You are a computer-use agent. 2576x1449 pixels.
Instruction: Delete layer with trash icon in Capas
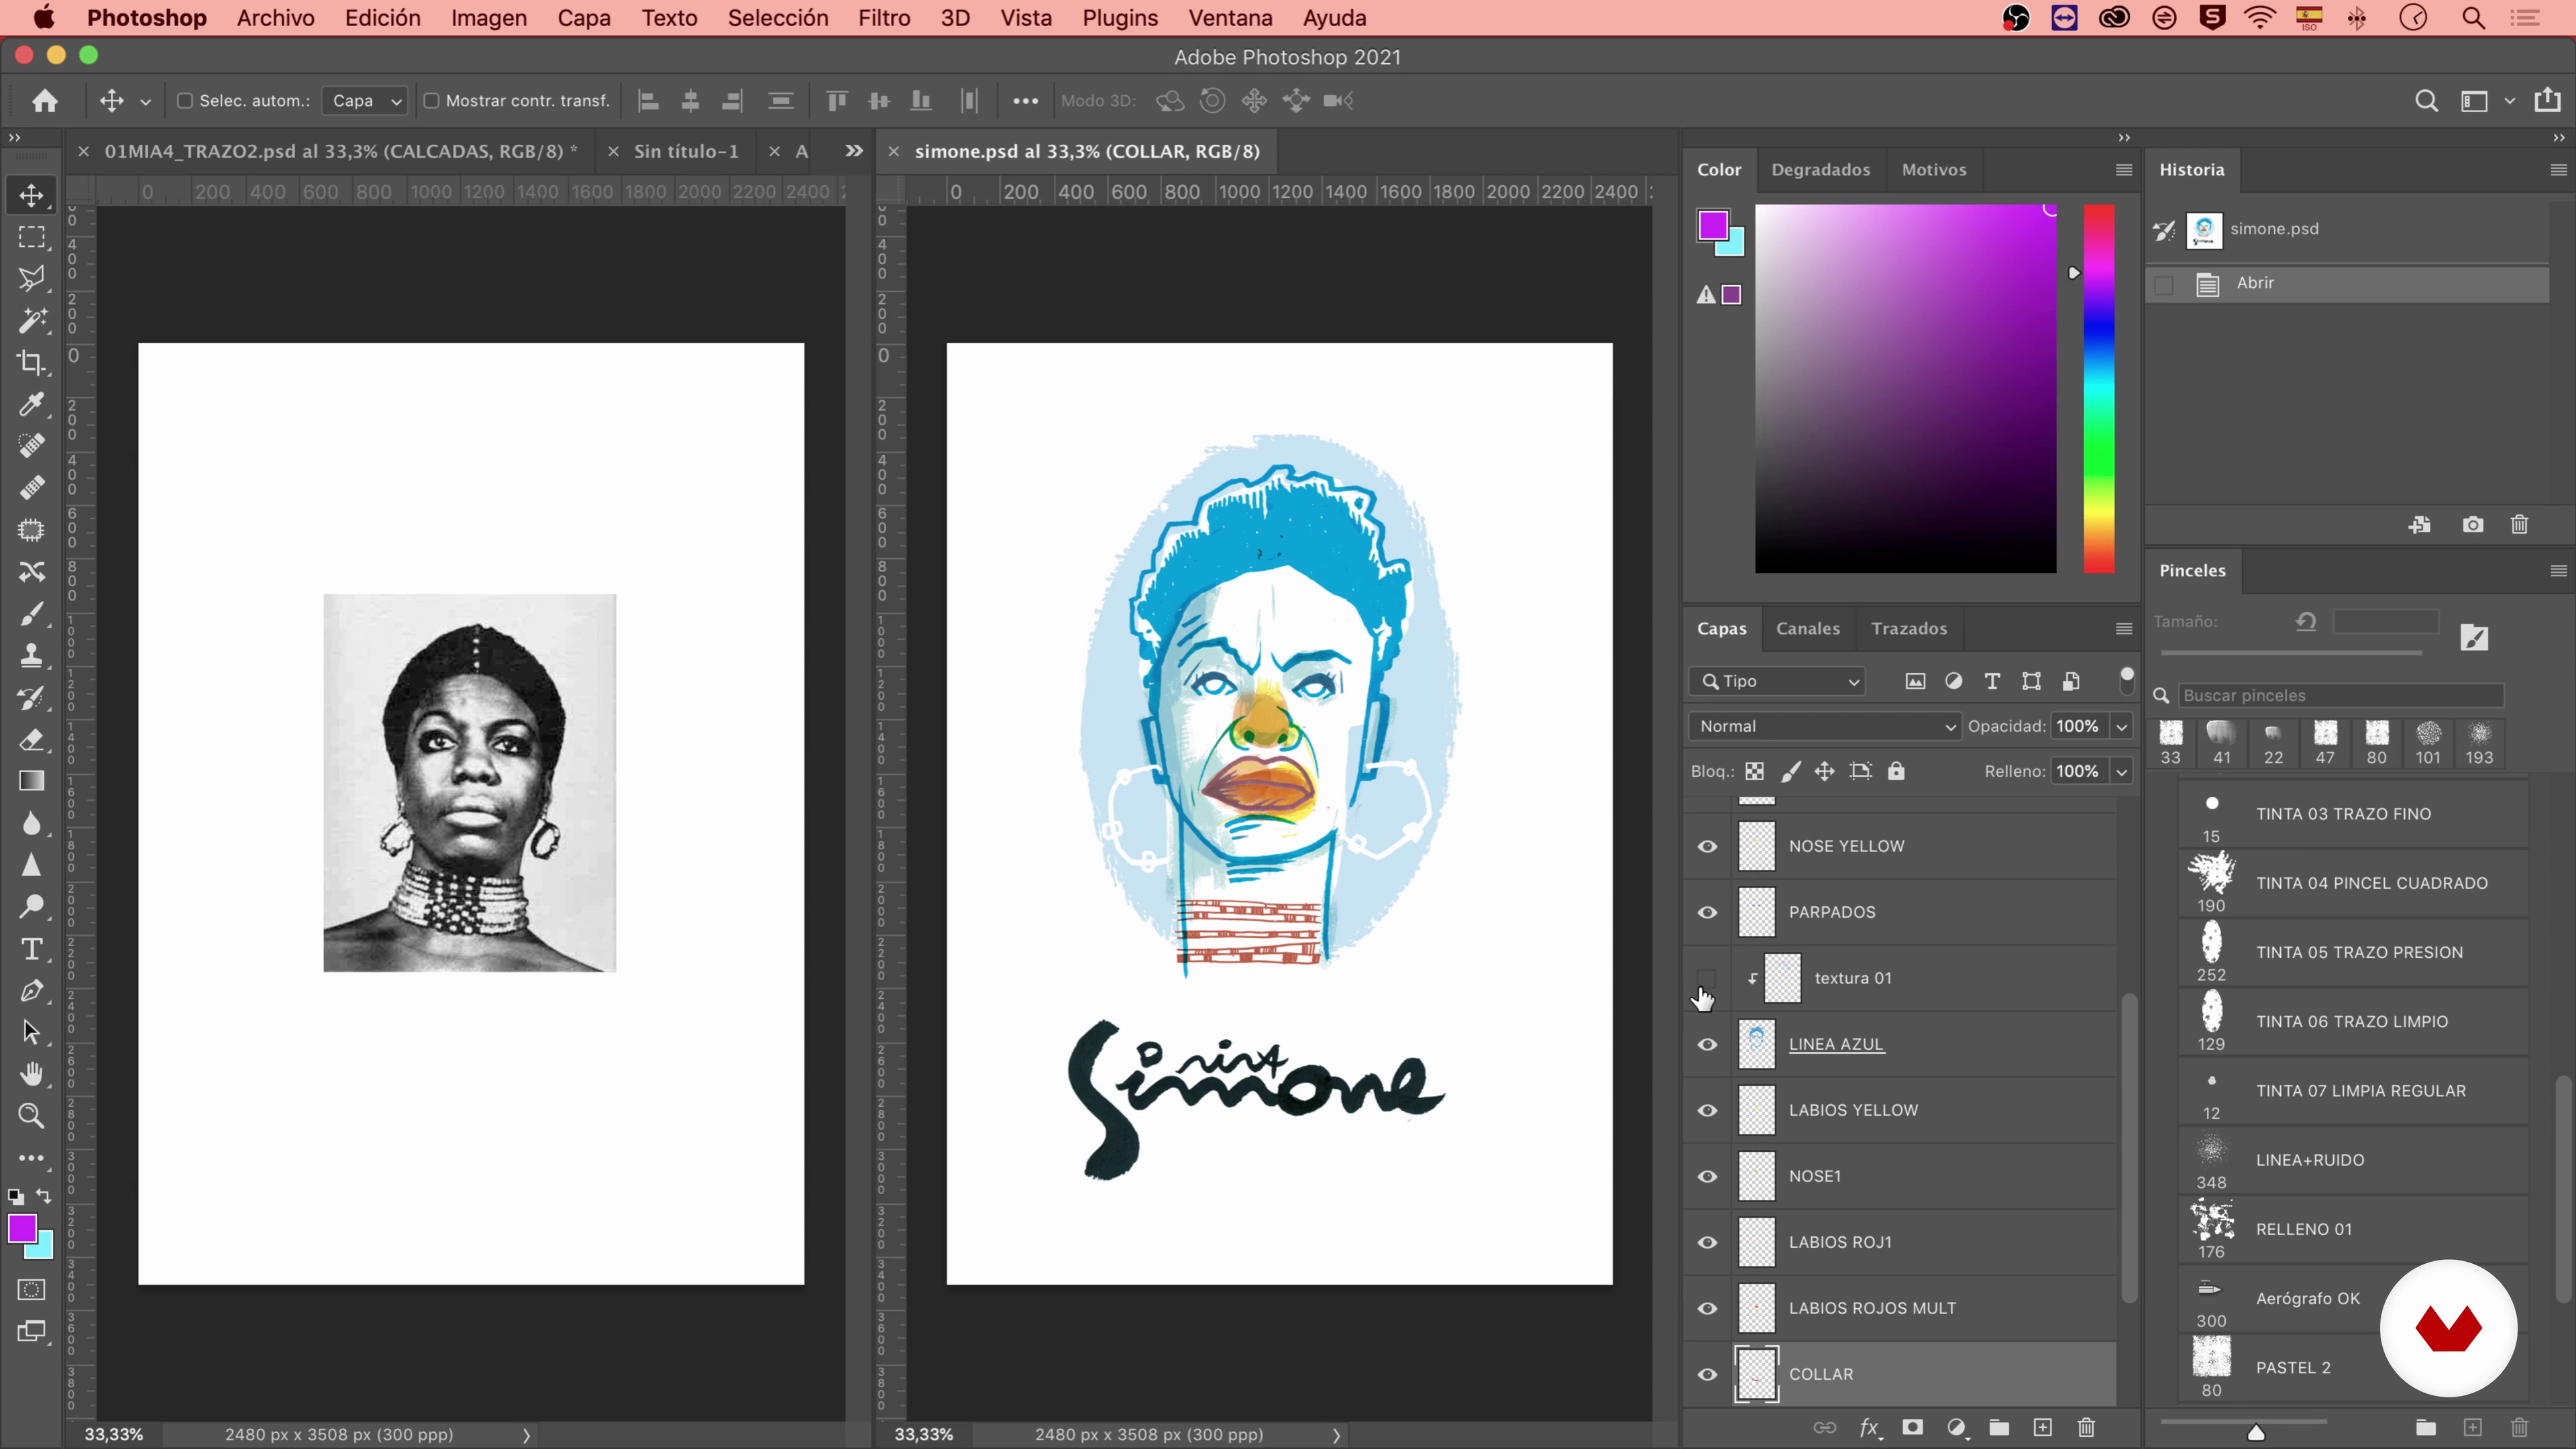(x=2086, y=1427)
